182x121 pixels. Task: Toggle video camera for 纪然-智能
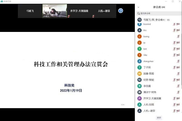[x=178, y=80]
